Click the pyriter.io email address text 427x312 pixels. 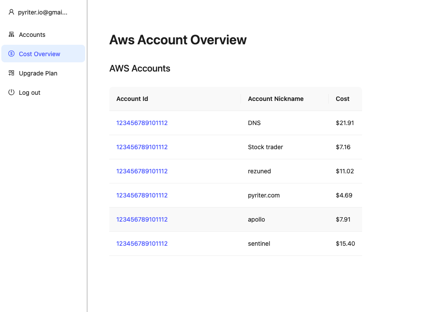[x=43, y=13]
